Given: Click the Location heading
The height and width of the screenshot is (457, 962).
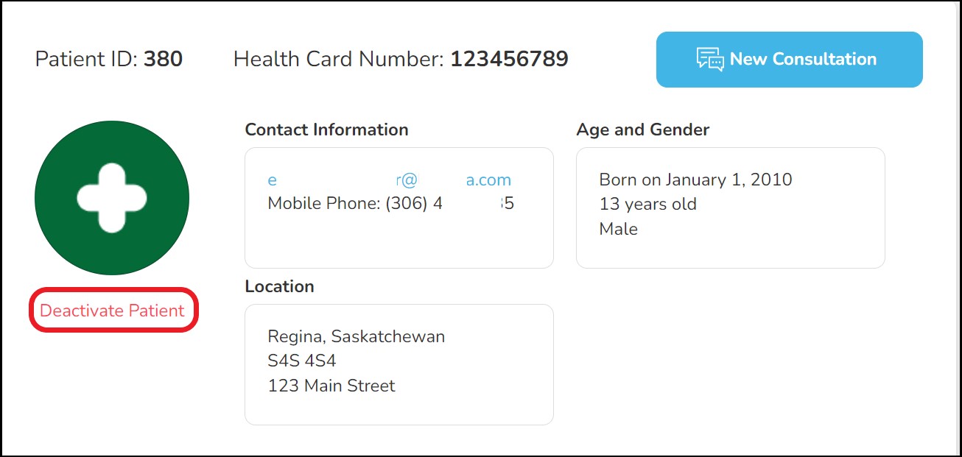Looking at the screenshot, I should tap(279, 286).
